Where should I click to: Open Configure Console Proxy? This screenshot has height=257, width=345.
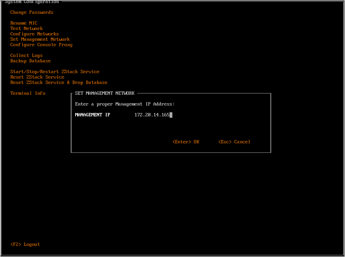click(x=41, y=45)
